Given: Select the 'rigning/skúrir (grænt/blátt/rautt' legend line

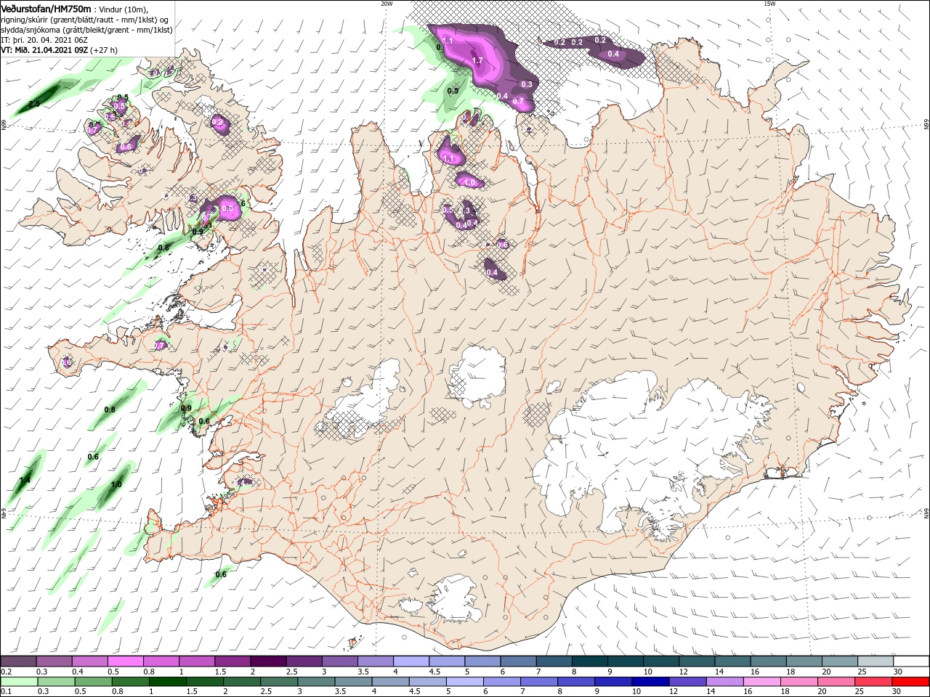Looking at the screenshot, I should (x=83, y=20).
